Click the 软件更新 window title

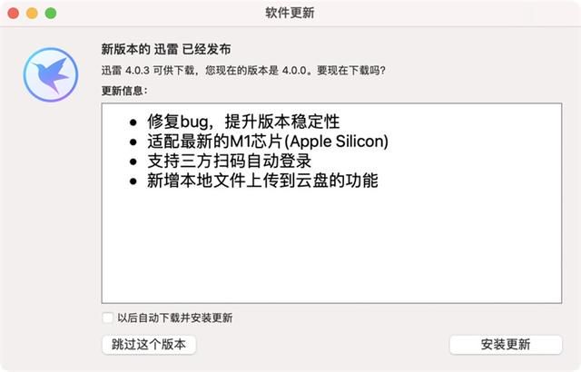pyautogui.click(x=290, y=13)
